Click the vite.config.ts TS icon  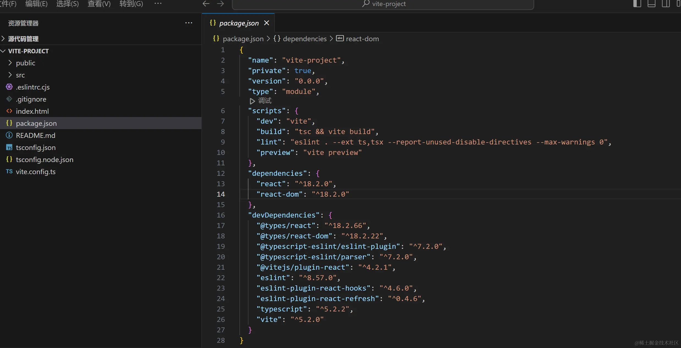(9, 171)
